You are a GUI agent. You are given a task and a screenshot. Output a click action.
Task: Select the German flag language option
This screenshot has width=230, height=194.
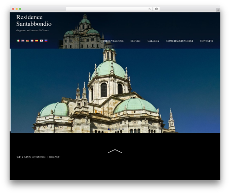point(28,41)
